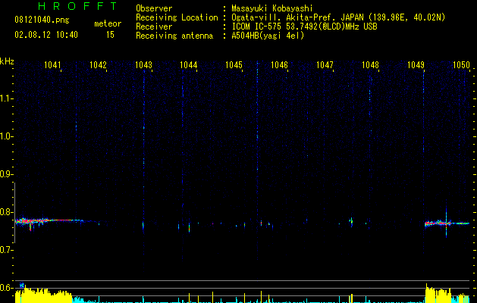Click the 1.0 frequency axis label

[x=6, y=136]
